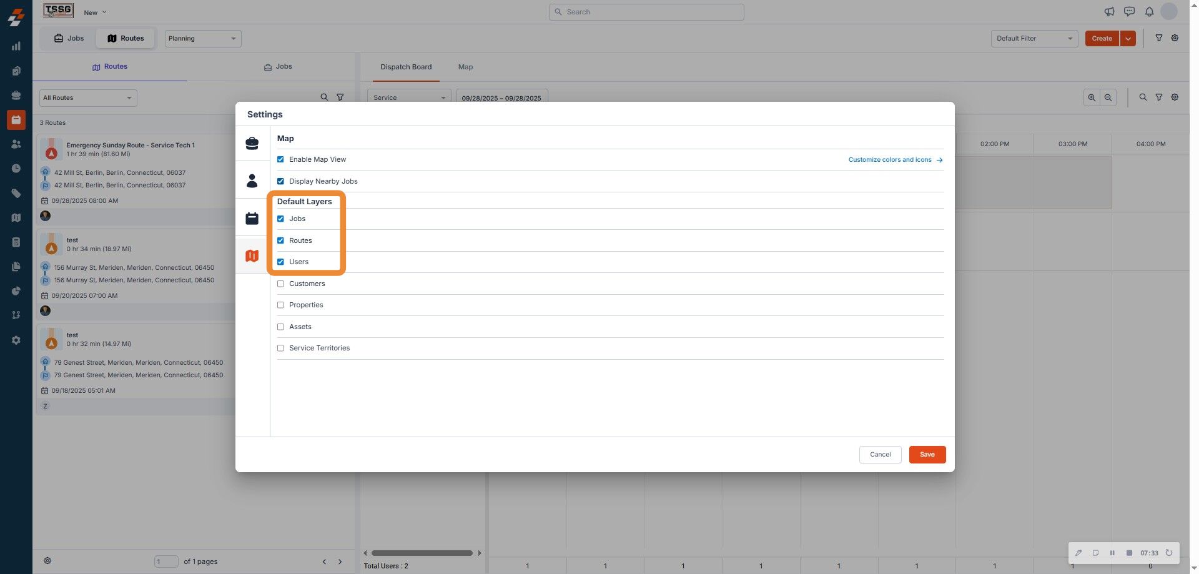Image resolution: width=1199 pixels, height=574 pixels.
Task: Open the All Routes dropdown
Action: [x=88, y=97]
